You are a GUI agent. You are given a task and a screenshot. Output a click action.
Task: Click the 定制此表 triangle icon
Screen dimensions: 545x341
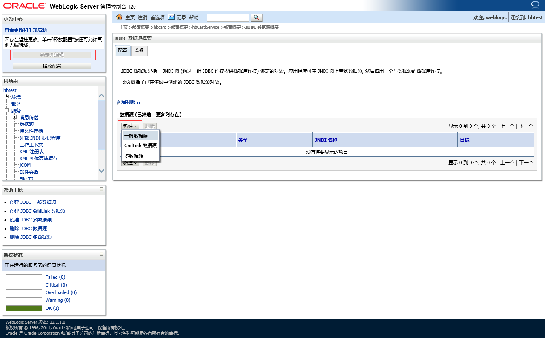click(118, 102)
